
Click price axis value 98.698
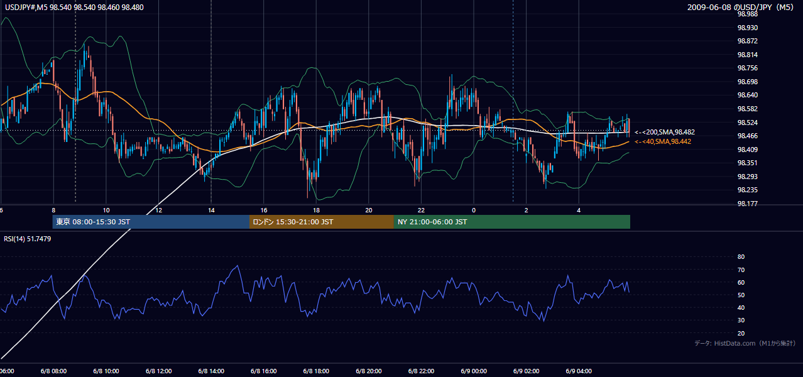tap(748, 82)
